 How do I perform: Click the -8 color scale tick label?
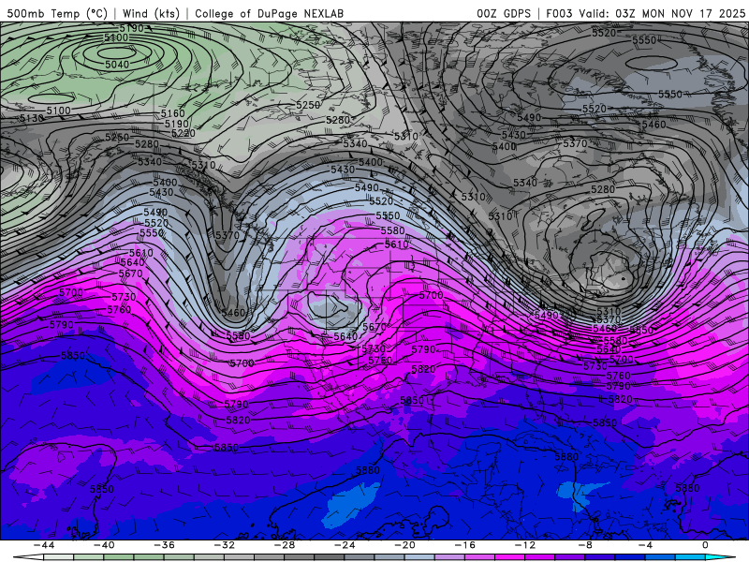585,545
